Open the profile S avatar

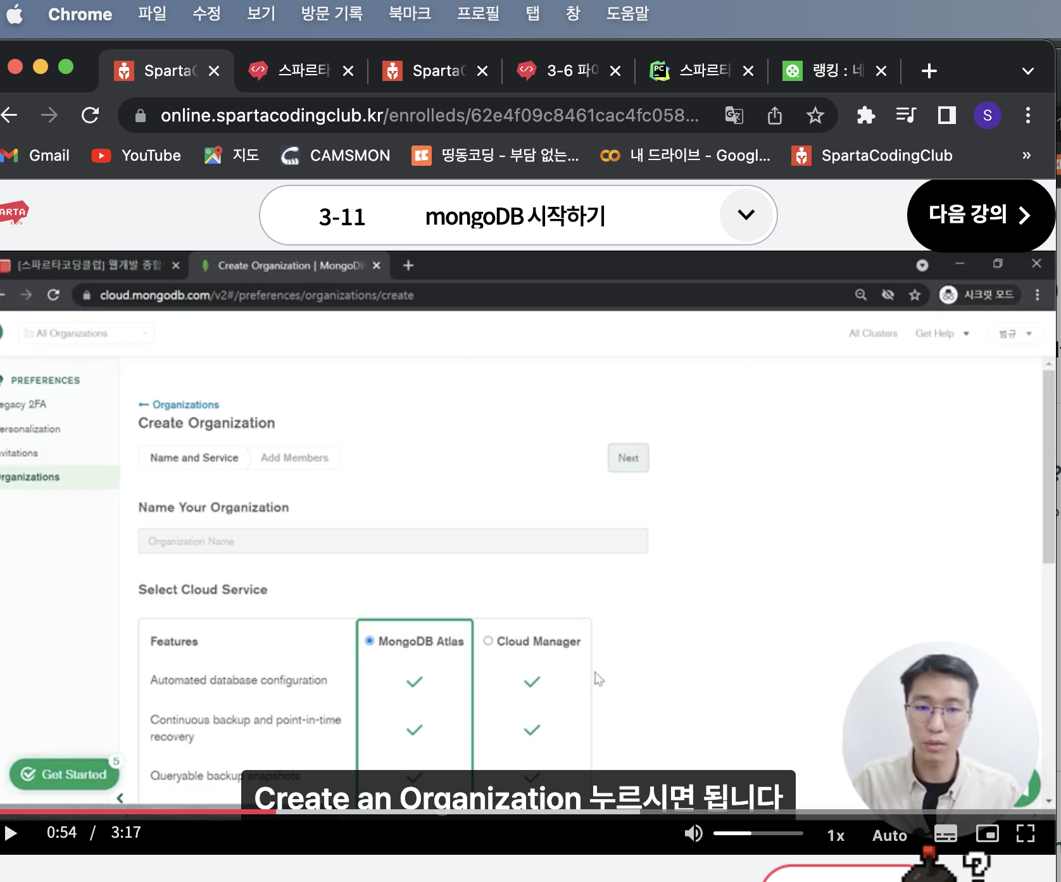click(987, 115)
